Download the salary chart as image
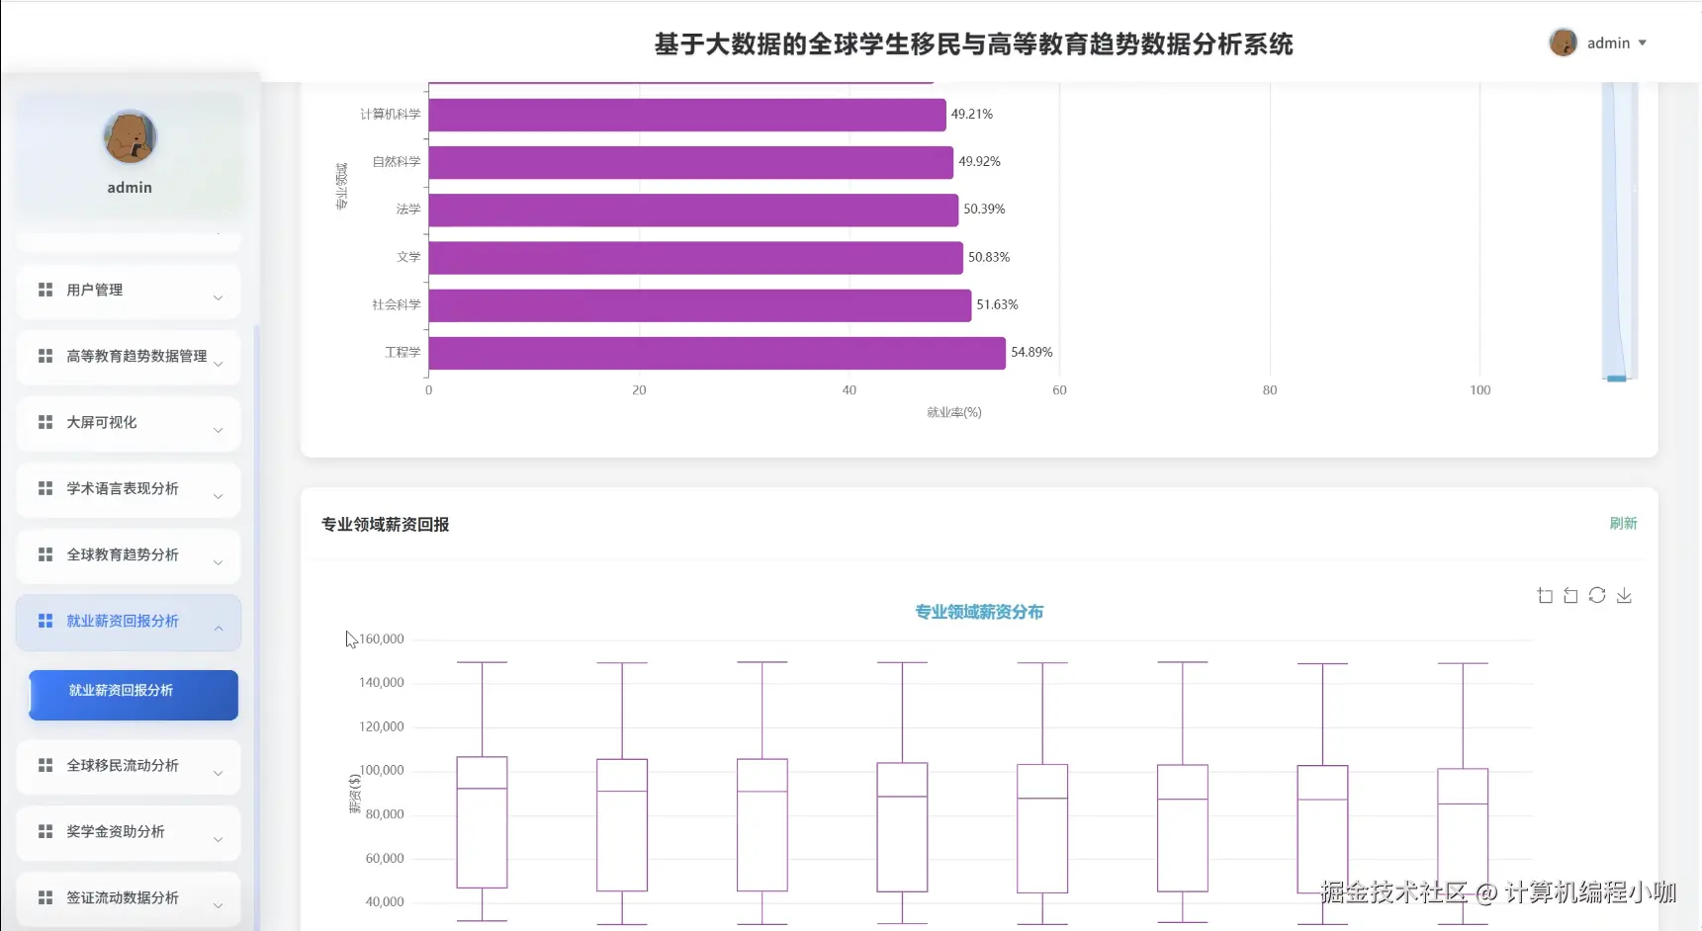The height and width of the screenshot is (931, 1702). [1624, 595]
